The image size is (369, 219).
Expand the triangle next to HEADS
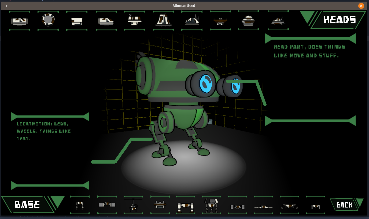(x=307, y=16)
